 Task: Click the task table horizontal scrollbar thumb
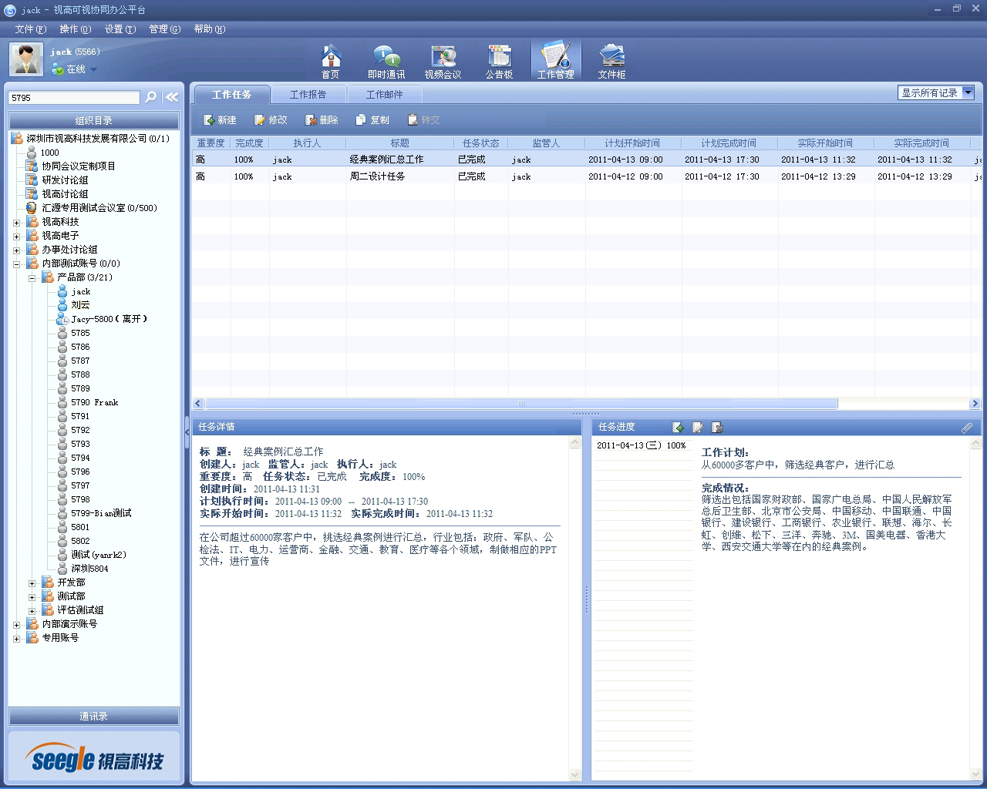[521, 404]
